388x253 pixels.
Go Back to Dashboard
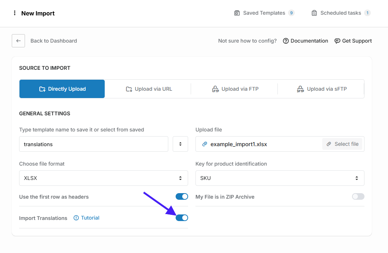tap(54, 41)
